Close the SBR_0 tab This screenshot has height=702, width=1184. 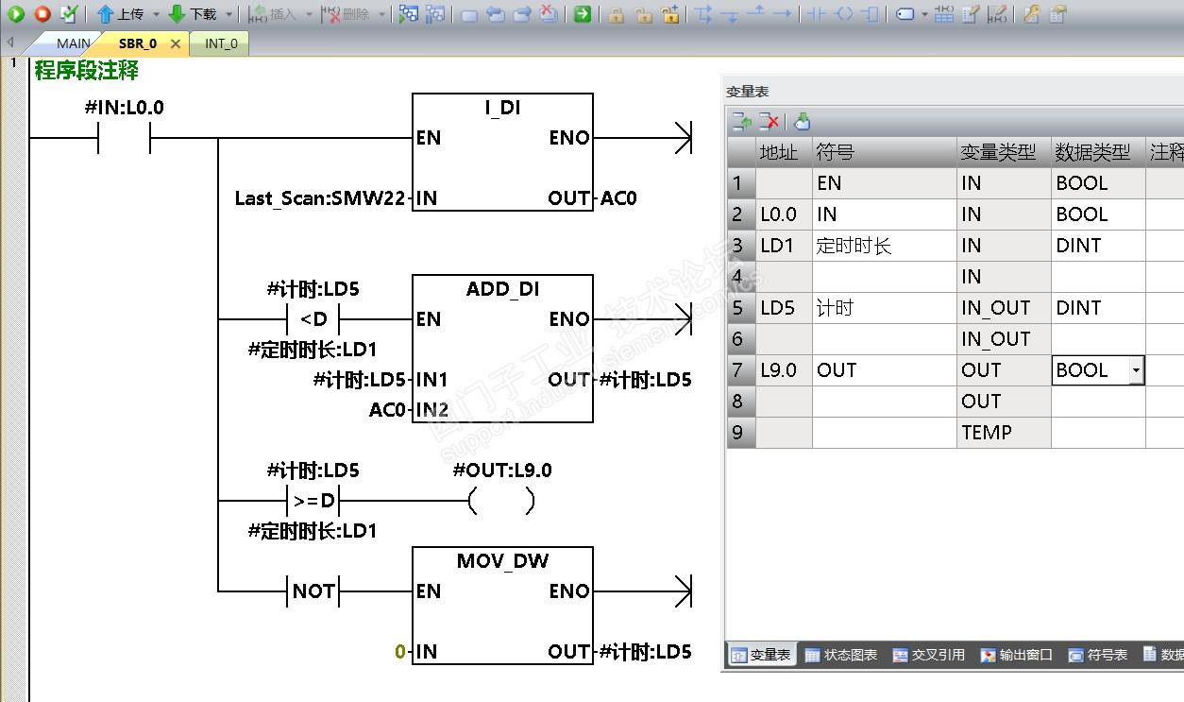[x=175, y=43]
